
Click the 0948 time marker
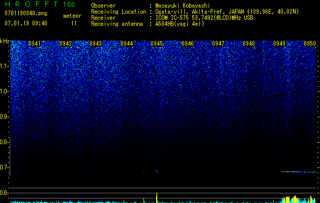coord(249,44)
